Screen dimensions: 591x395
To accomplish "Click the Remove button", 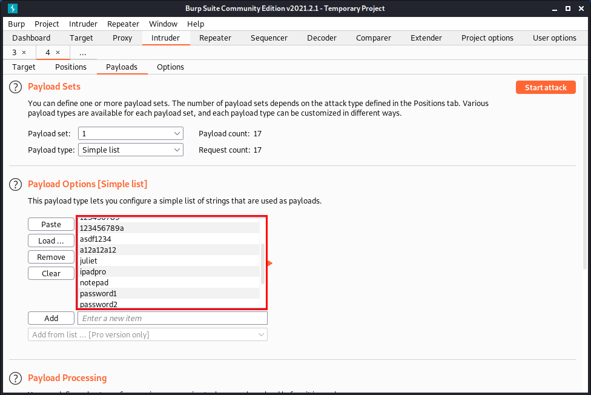I will click(51, 257).
